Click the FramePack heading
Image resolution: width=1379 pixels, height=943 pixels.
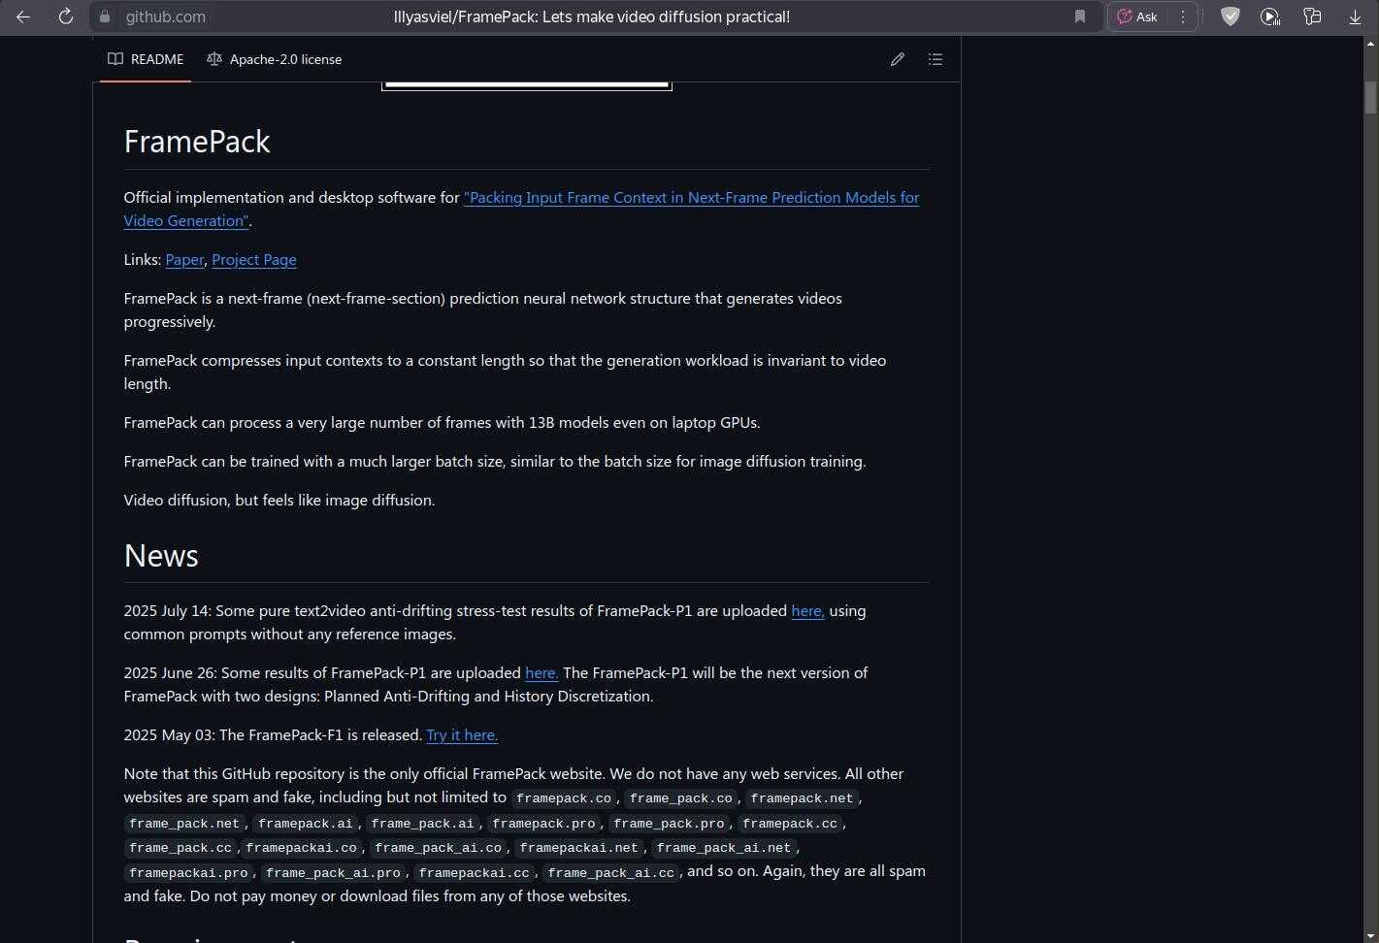(x=197, y=142)
